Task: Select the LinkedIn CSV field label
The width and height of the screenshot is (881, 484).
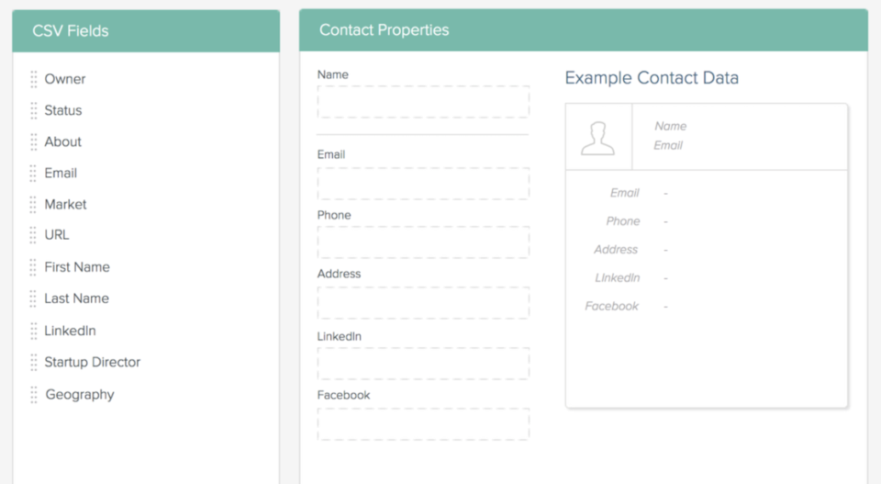Action: pyautogui.click(x=71, y=331)
